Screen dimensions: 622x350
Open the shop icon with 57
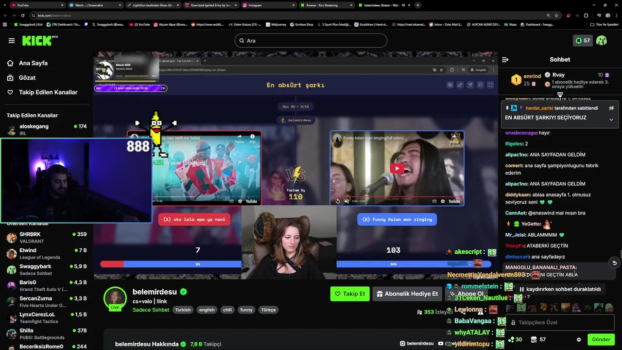pos(538,340)
